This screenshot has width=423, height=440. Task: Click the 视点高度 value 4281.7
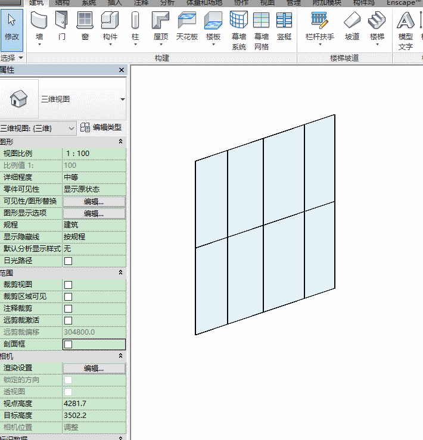point(94,404)
